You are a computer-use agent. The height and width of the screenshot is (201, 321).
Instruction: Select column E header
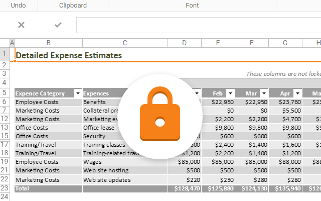pyautogui.click(x=218, y=43)
